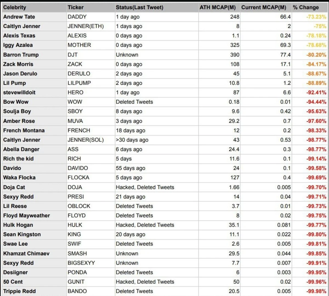
Task: Select the Floyd Mayweather cell
Action: (x=27, y=215)
